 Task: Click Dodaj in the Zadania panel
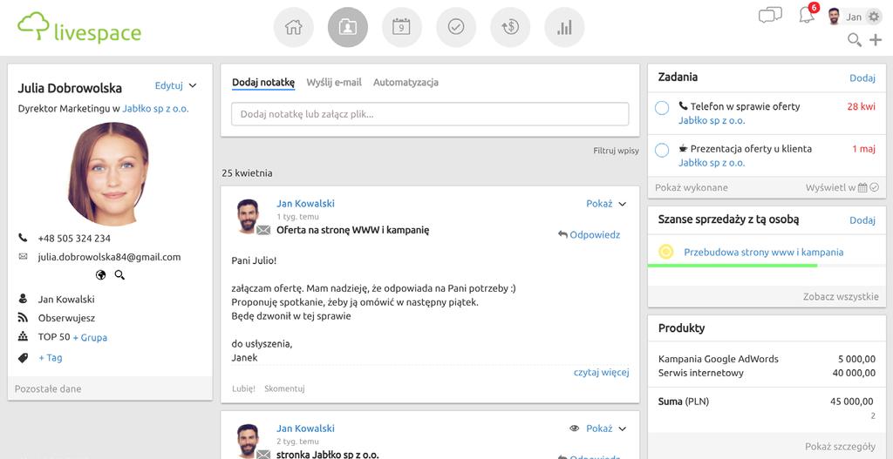pyautogui.click(x=862, y=78)
